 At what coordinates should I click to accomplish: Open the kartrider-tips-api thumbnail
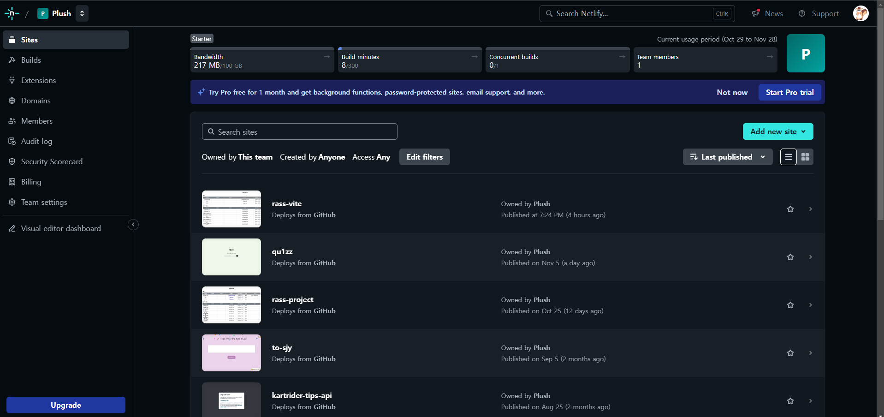click(231, 399)
